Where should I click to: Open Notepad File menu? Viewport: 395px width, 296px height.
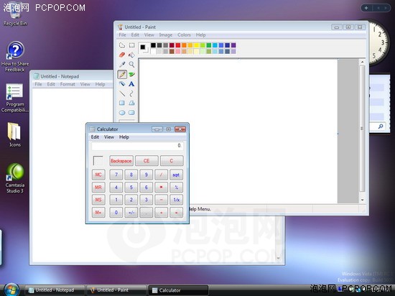click(38, 84)
